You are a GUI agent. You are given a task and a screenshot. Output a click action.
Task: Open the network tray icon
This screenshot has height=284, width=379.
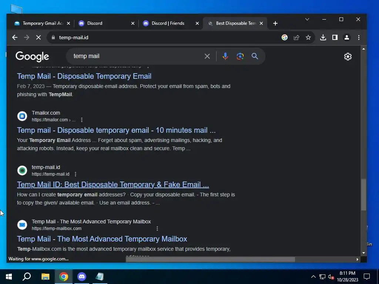322,277
